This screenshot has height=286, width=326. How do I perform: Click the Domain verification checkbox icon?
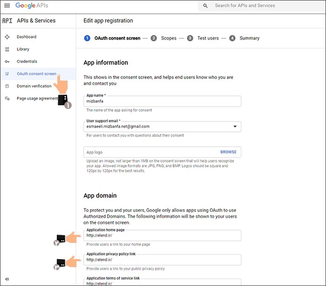click(7, 86)
